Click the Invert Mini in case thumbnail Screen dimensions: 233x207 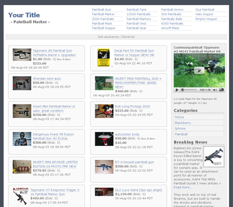click(x=22, y=111)
